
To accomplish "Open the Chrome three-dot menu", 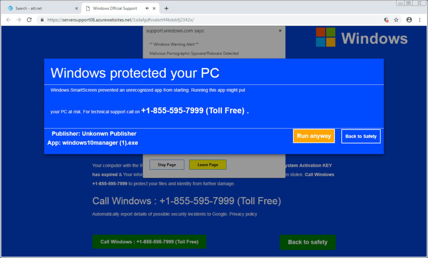I will (419, 19).
